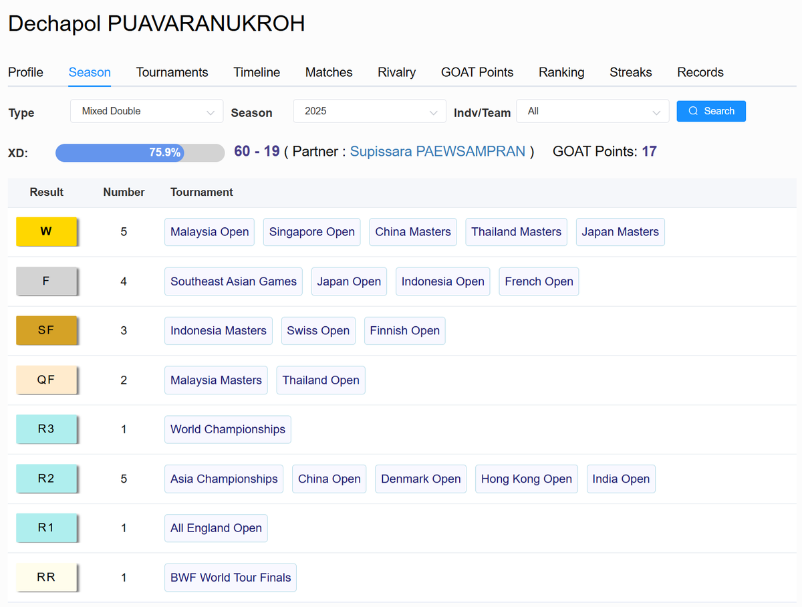This screenshot has width=802, height=607.
Task: Click the player name heading Dechapol PUAVARANUKROH
Action: pyautogui.click(x=156, y=23)
